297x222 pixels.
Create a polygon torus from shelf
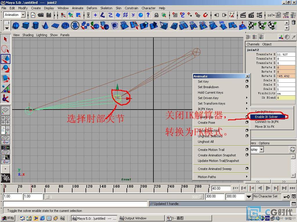coord(65,25)
